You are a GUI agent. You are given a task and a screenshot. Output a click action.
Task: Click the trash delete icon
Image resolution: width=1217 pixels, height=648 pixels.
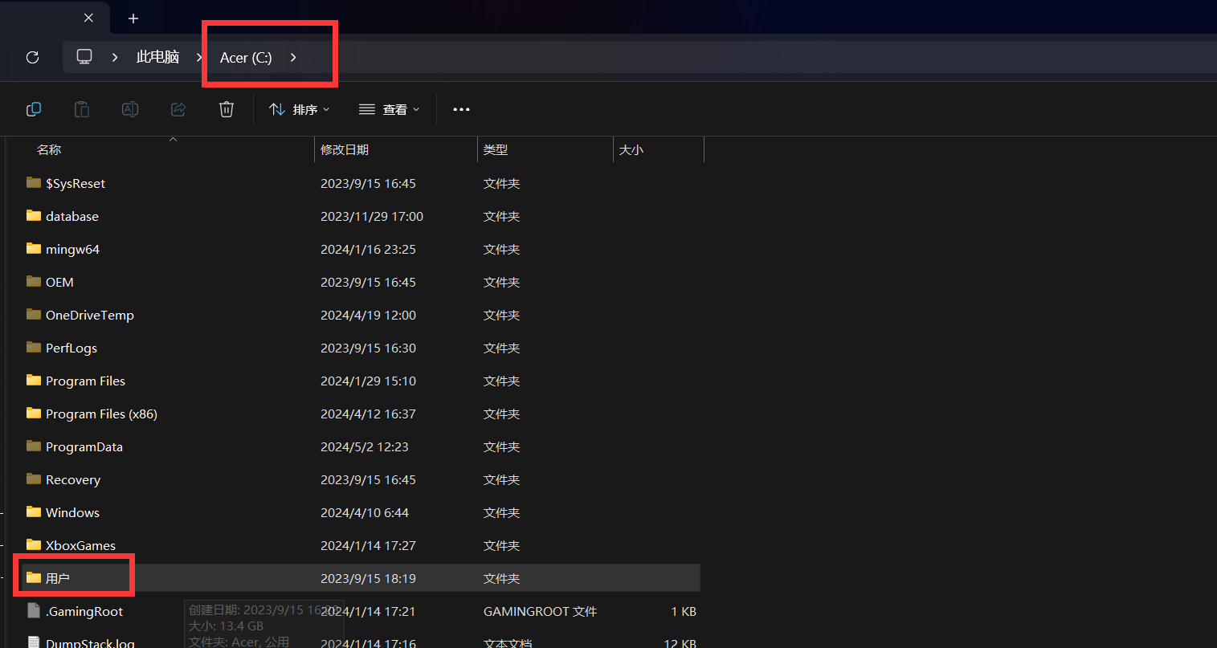point(227,109)
